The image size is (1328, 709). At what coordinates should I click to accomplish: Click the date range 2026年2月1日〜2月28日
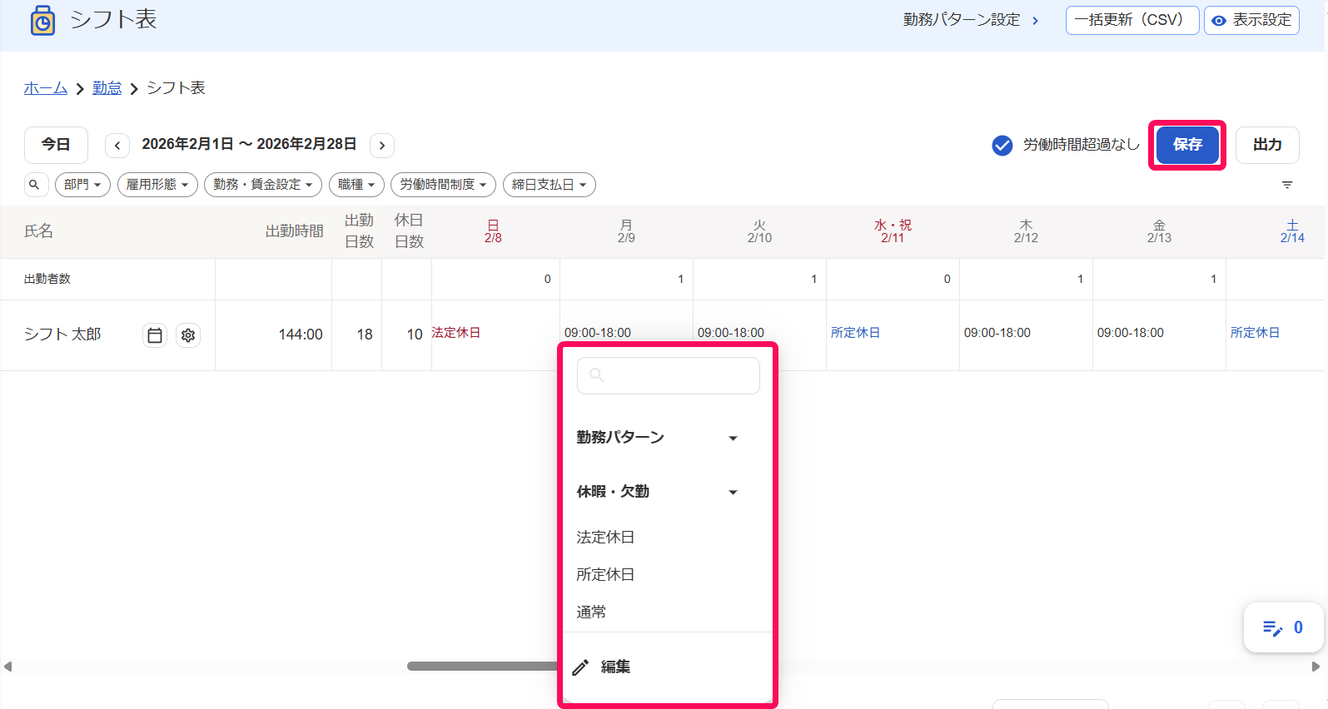[x=249, y=145]
